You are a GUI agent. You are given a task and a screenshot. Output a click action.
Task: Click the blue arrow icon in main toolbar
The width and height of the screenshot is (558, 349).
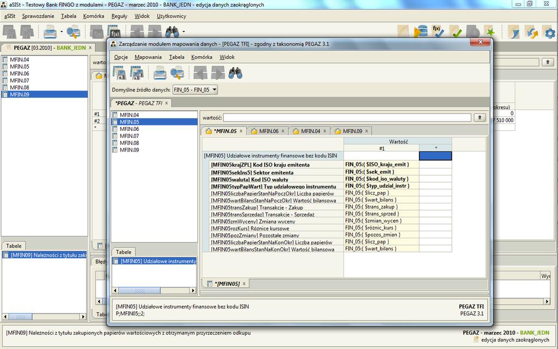tap(514, 32)
